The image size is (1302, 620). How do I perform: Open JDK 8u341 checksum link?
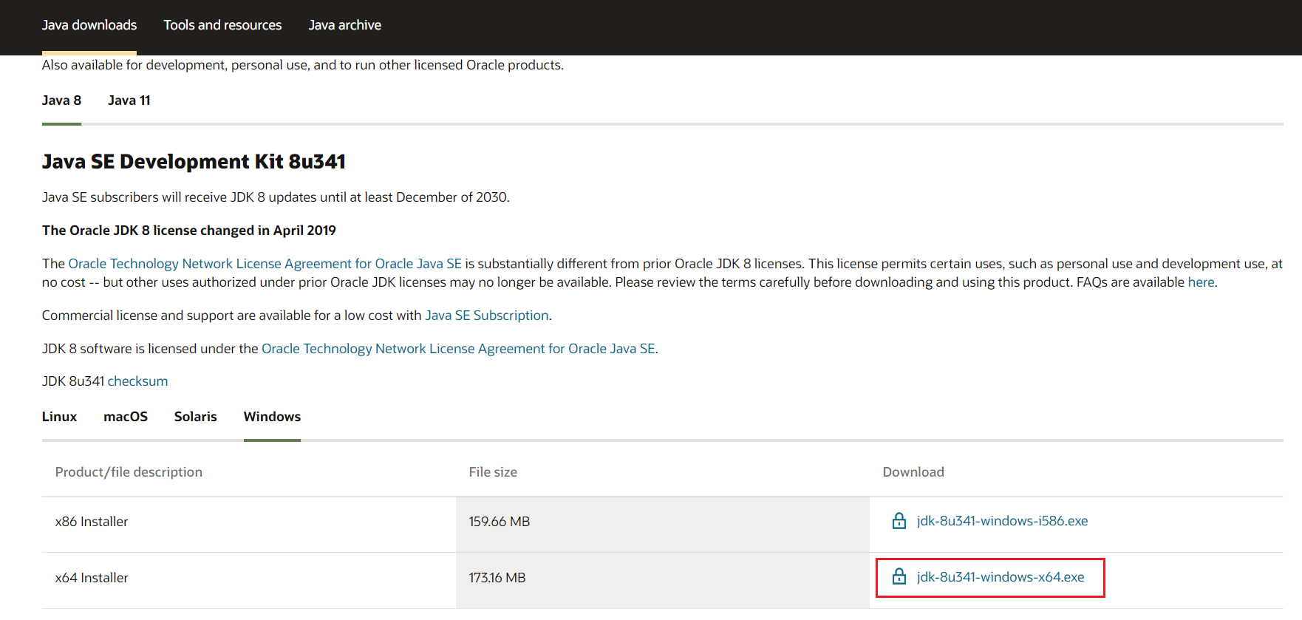(x=137, y=381)
